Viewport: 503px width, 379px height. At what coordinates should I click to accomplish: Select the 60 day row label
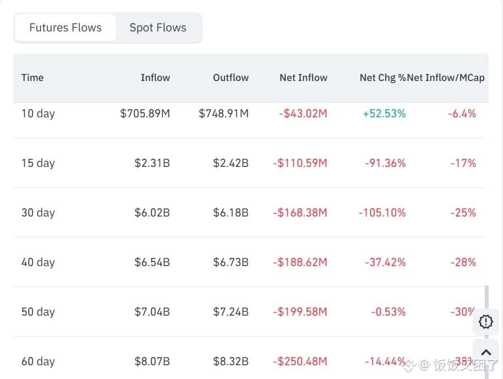pyautogui.click(x=38, y=361)
